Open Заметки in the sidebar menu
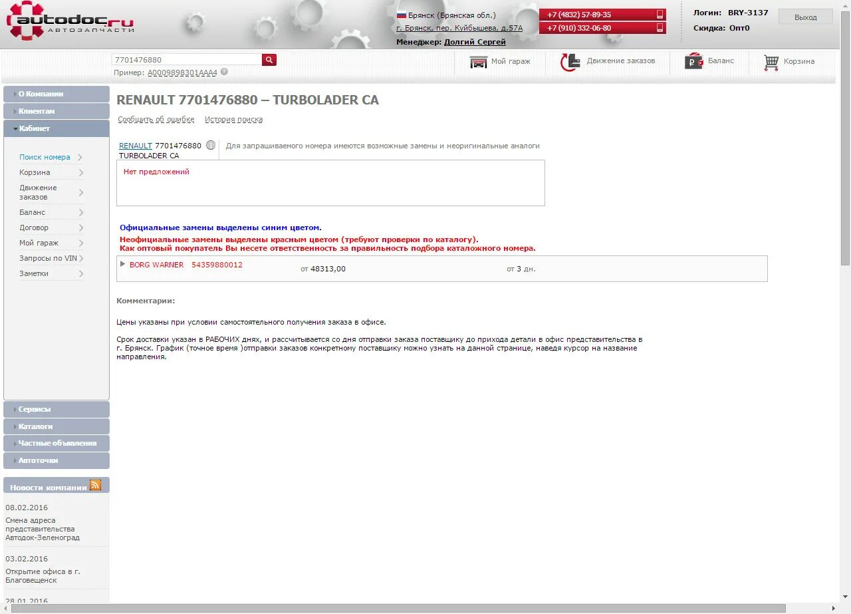Image resolution: width=851 pixels, height=614 pixels. [34, 273]
